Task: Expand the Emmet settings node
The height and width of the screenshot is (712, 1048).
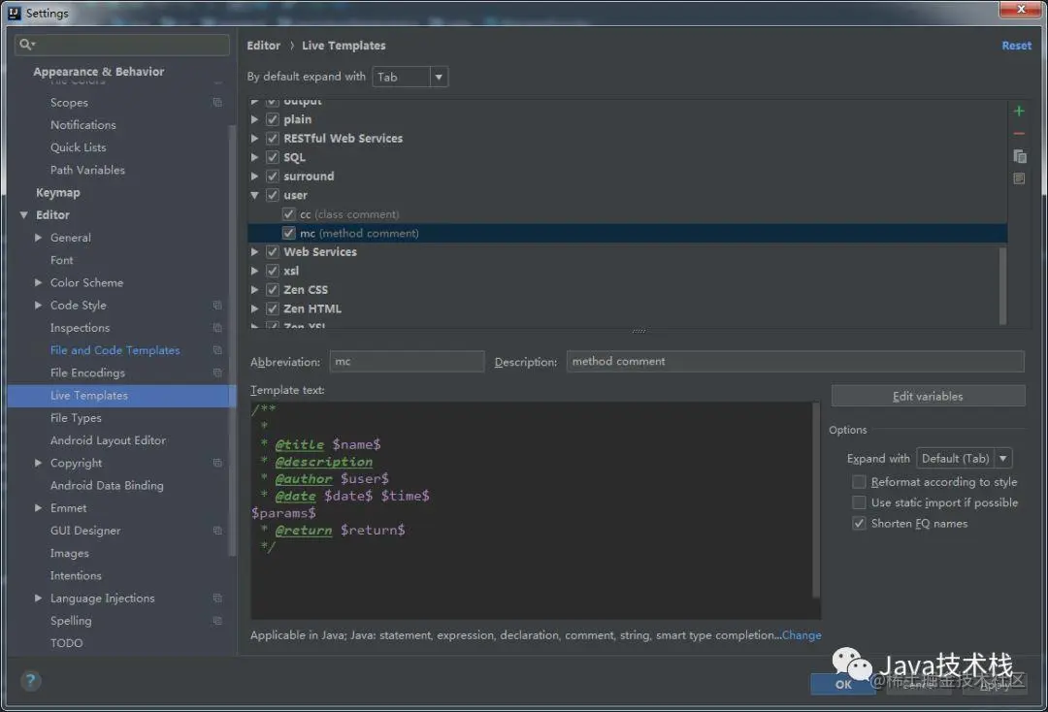Action: [38, 507]
